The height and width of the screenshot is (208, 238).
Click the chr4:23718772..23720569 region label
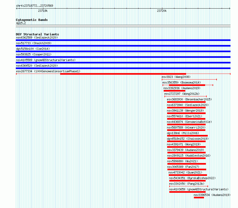coord(34,6)
